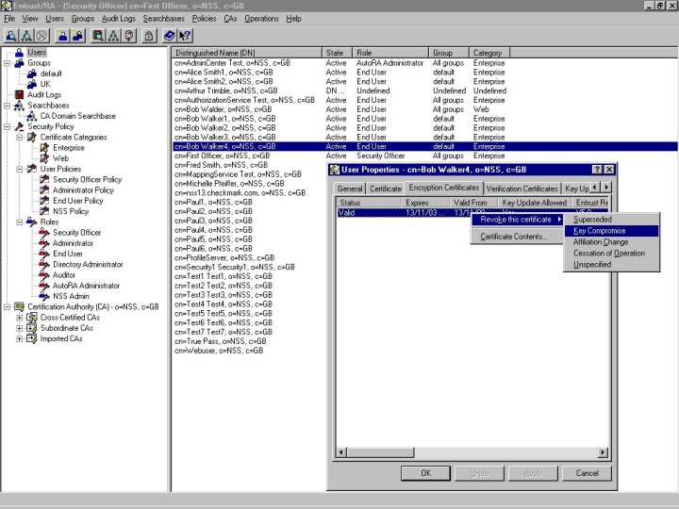679x509 pixels.
Task: Click the certificate list's right scroll arrow
Action: tap(603, 452)
